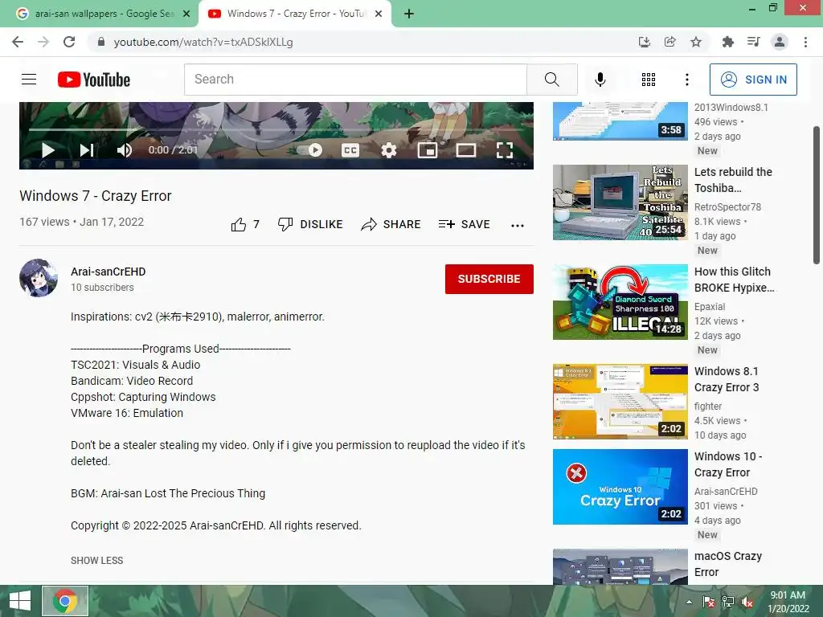Open the Arai-sanCrEHD channel name link
Screen dimensions: 823x617
pos(109,272)
